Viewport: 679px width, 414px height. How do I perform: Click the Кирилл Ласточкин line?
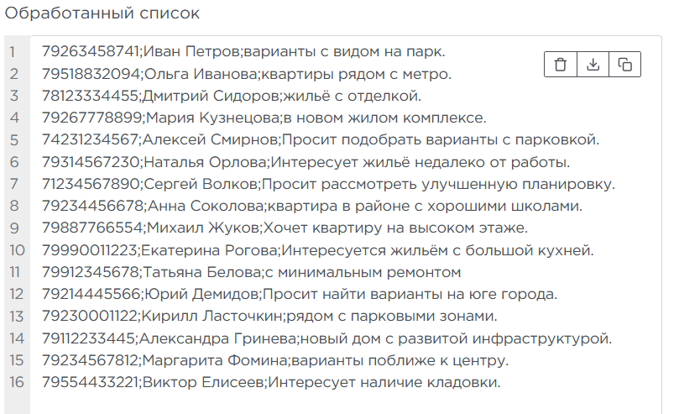(x=269, y=317)
